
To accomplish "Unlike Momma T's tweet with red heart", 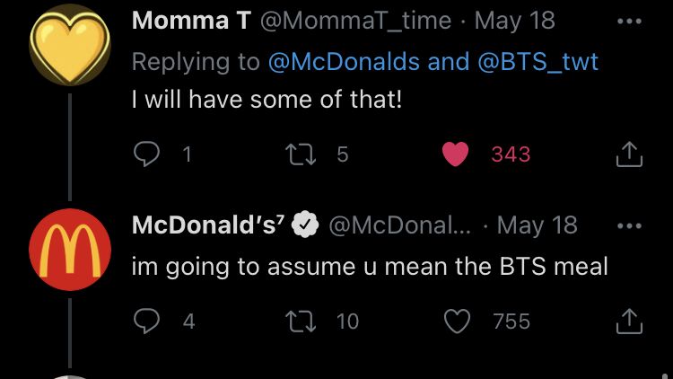I will [x=455, y=154].
